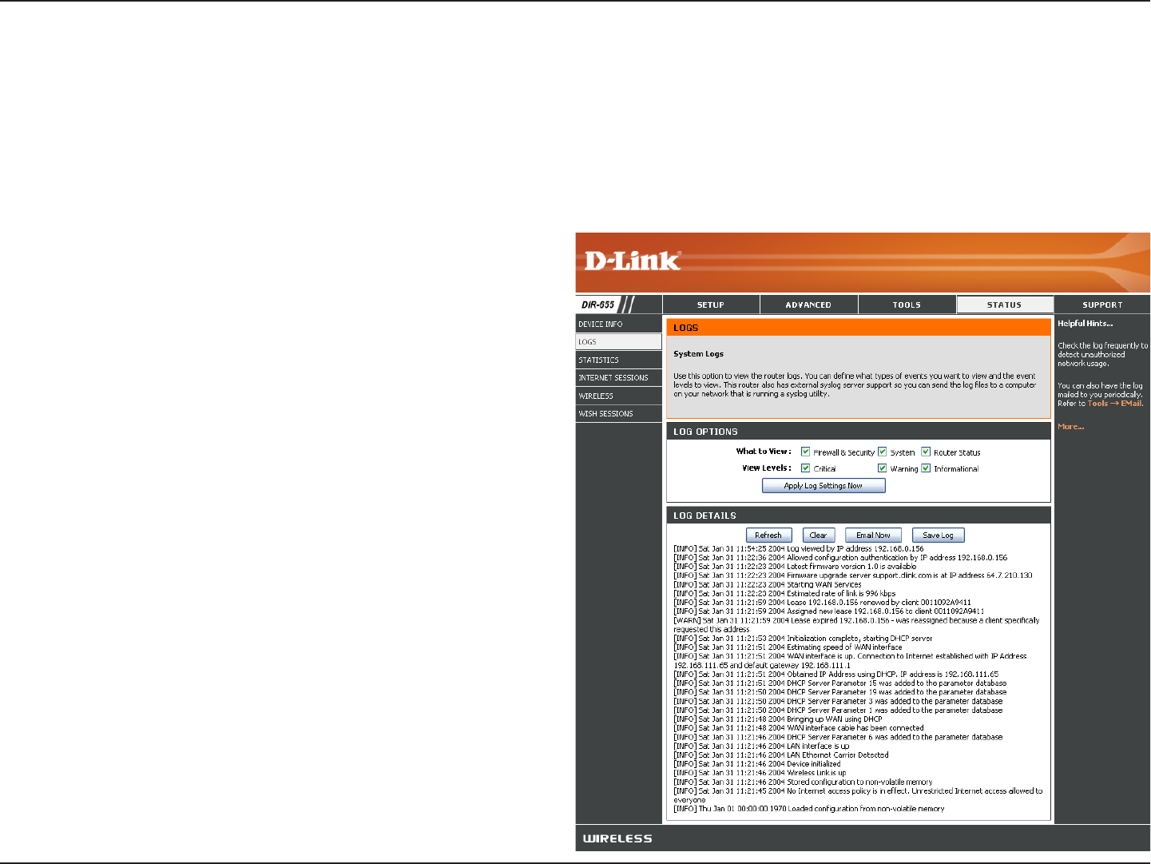1151x864 pixels.
Task: Open the SETUP tab
Action: [x=711, y=305]
